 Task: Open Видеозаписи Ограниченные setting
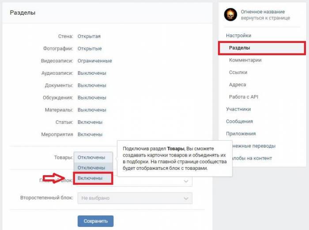click(x=94, y=61)
